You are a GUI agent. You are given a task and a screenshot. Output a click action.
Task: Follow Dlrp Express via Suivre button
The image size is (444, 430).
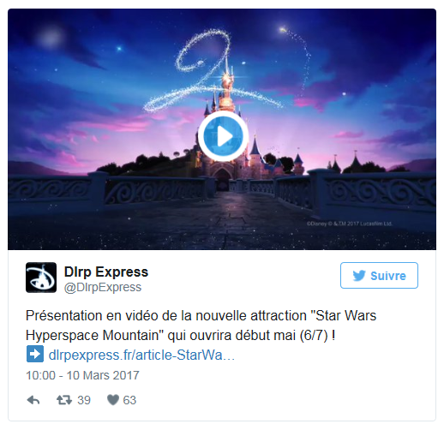[x=379, y=276]
